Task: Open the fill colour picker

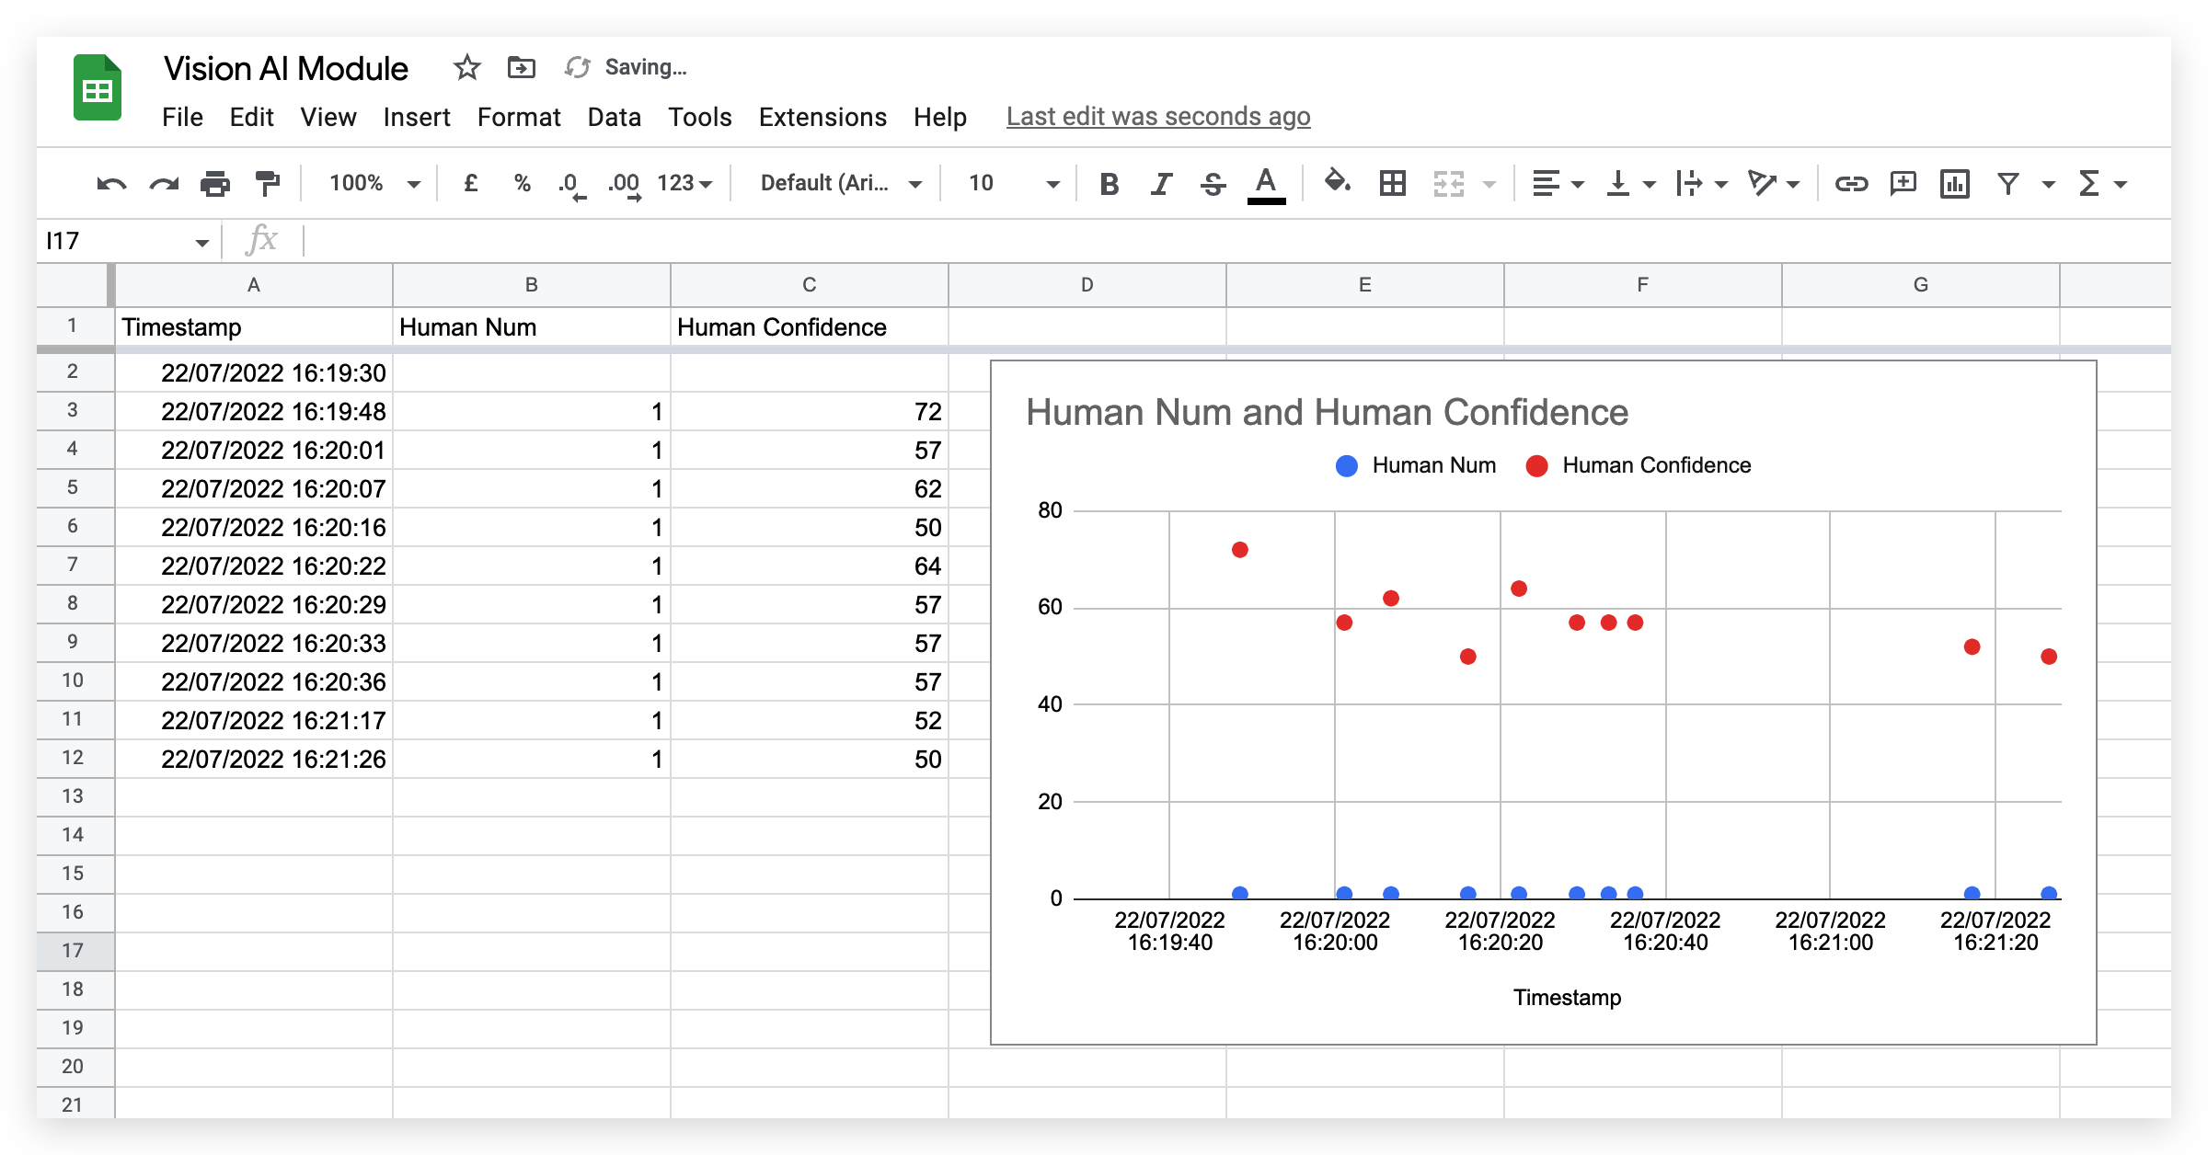Action: click(1337, 183)
